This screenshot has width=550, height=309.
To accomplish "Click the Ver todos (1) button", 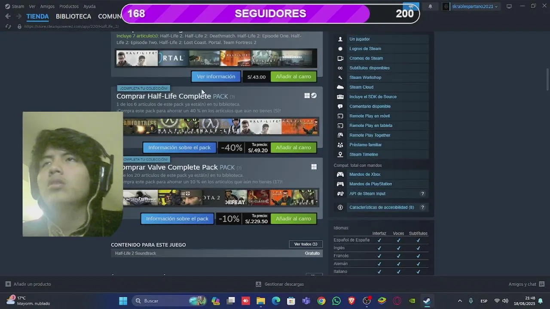I will 306,244.
